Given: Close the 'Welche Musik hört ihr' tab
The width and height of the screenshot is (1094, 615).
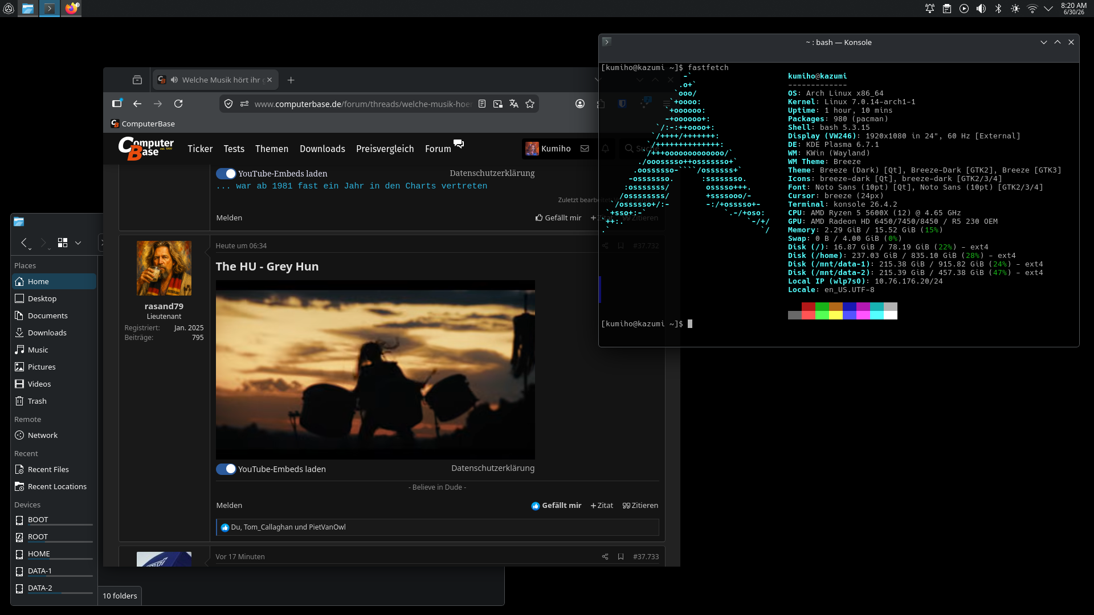Looking at the screenshot, I should click(270, 80).
